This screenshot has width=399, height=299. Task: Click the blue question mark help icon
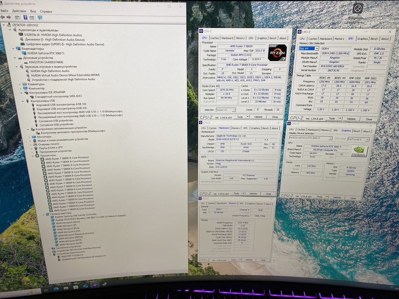[x=25, y=17]
